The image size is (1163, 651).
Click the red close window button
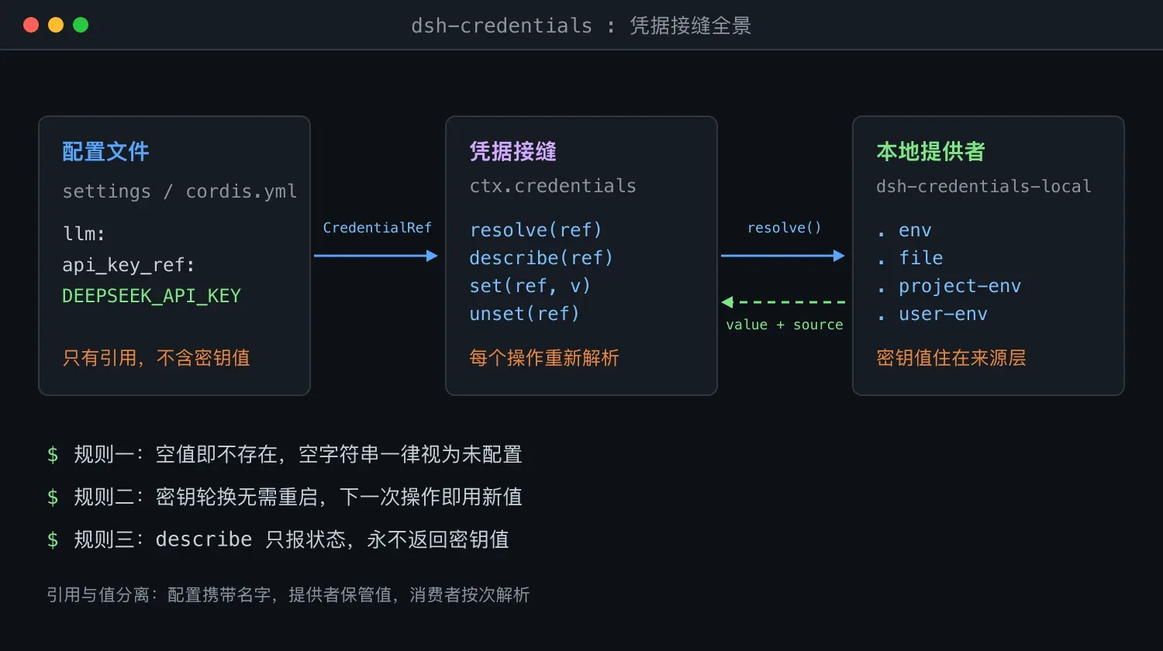click(31, 25)
